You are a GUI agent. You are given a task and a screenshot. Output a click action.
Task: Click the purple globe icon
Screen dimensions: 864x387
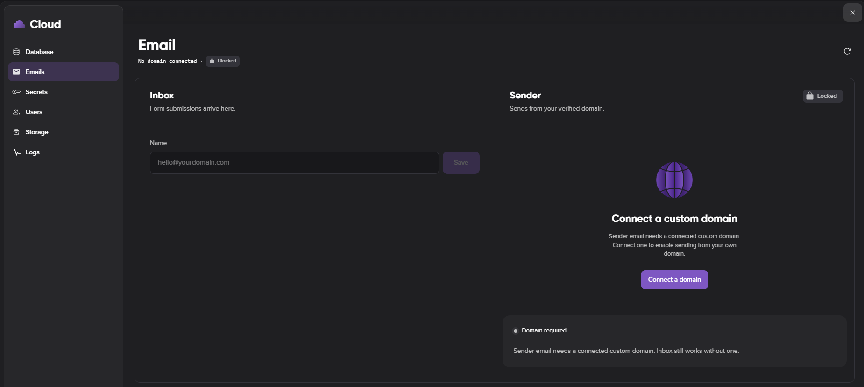pos(674,180)
